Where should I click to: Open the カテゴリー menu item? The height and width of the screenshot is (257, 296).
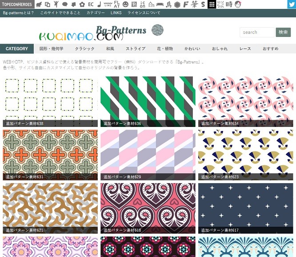tap(96, 13)
